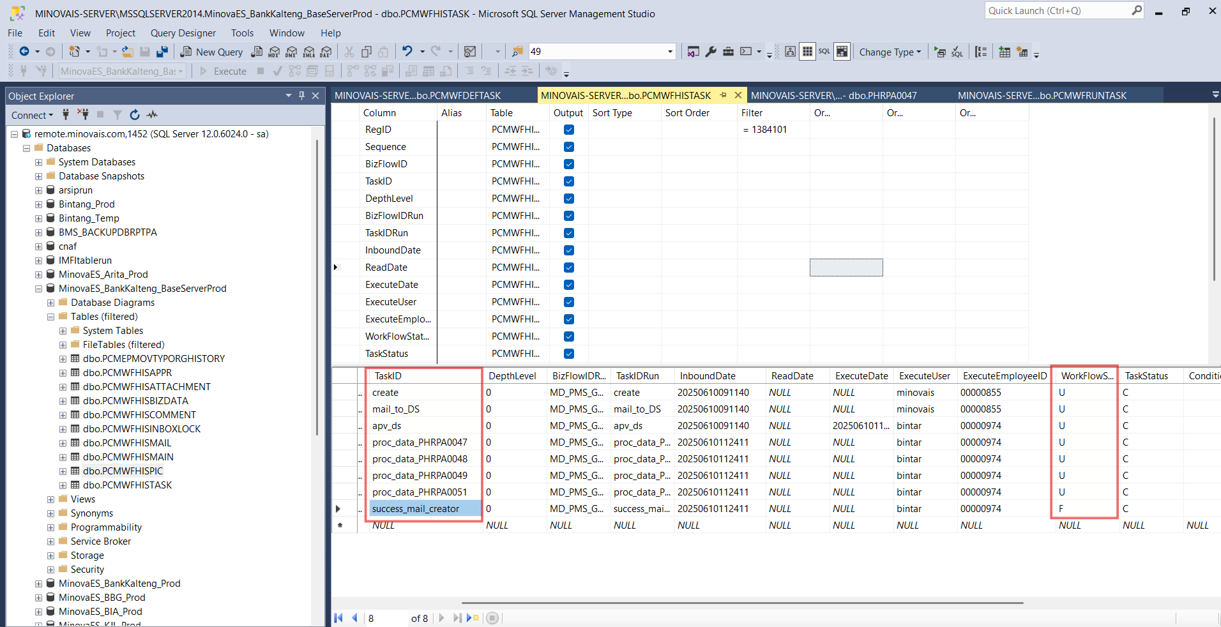Switch to the dbo.PCMWFDEFTASK tab
The image size is (1221, 627).
(418, 96)
